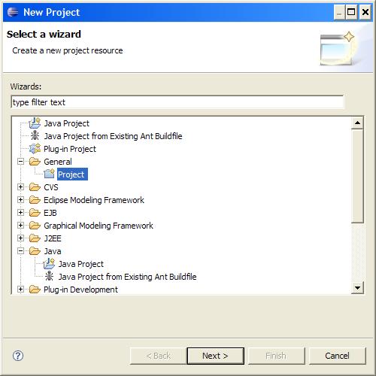Click the Eclipse Modeling Framework folder icon
This screenshot has height=376, width=376.
(35, 200)
